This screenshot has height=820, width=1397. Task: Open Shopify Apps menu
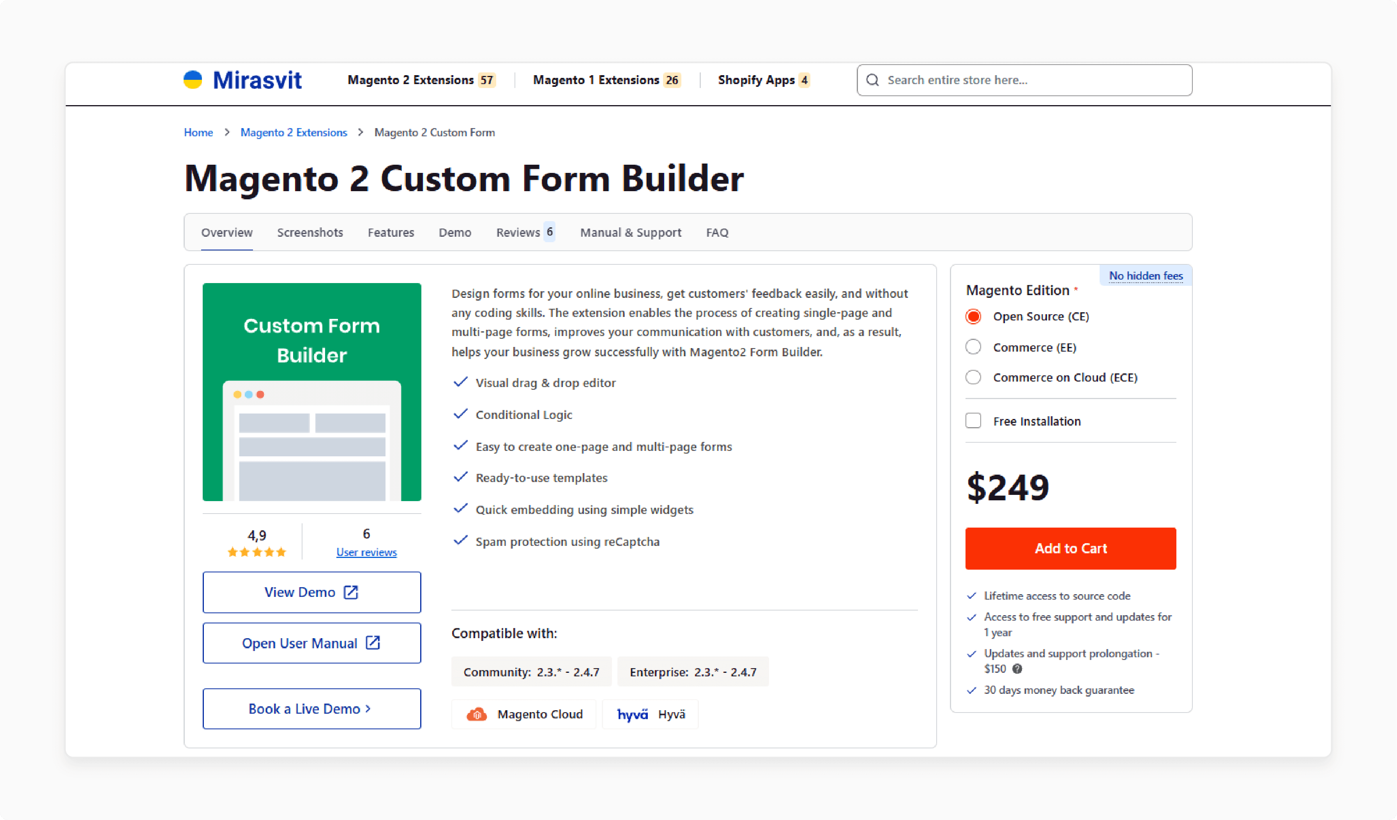click(764, 80)
